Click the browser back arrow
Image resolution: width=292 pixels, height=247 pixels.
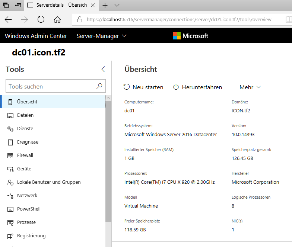[8, 19]
